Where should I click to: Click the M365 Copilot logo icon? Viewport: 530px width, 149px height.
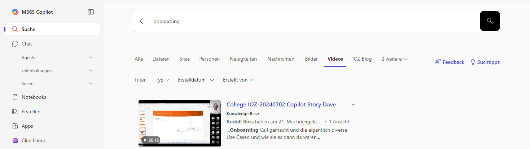[15, 12]
